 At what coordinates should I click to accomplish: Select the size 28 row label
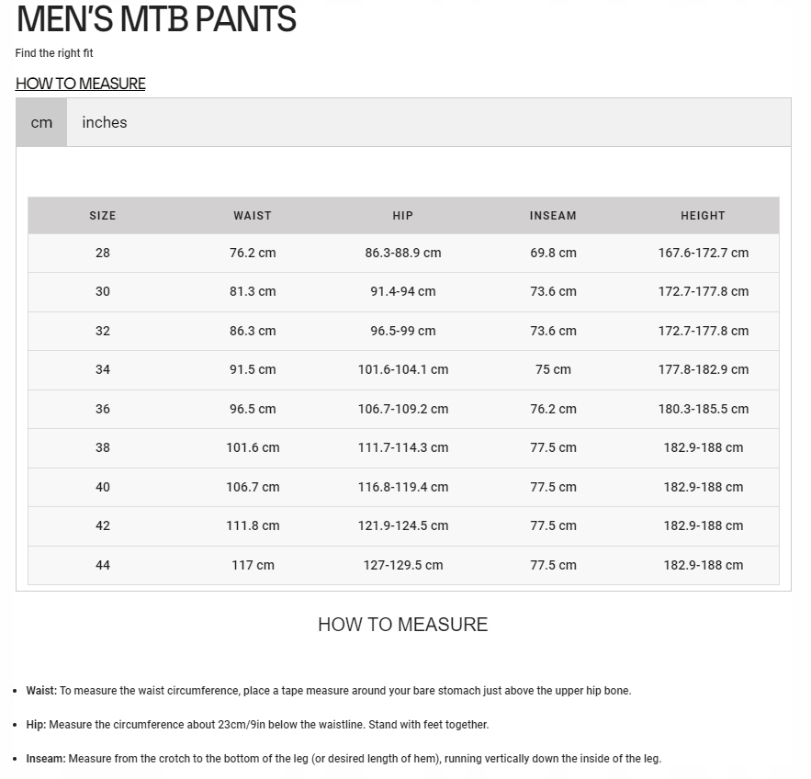(x=103, y=253)
